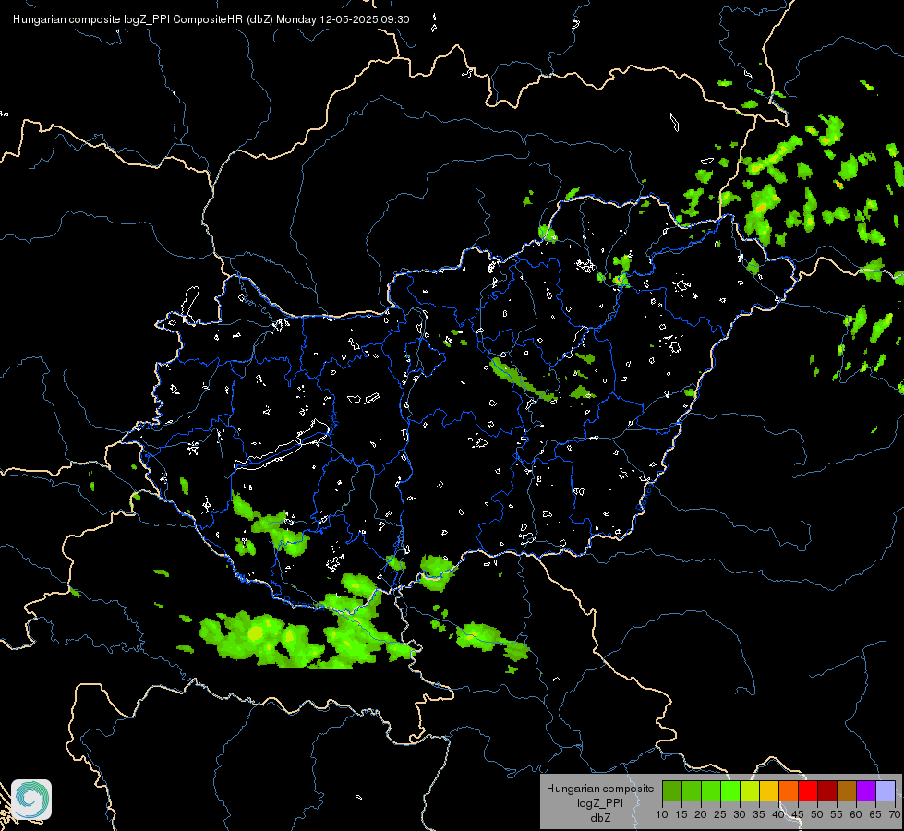
Task: Click the 'Hungarian composite' label in the legend
Action: pos(600,789)
